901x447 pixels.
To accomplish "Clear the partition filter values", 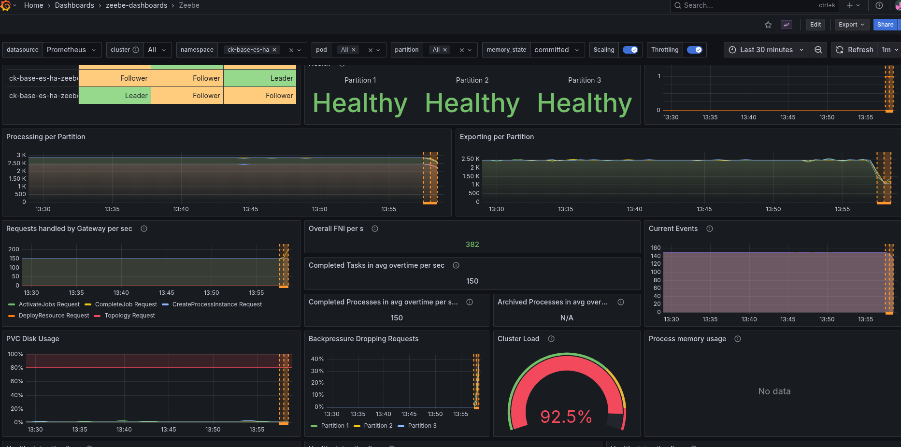I will coord(462,50).
